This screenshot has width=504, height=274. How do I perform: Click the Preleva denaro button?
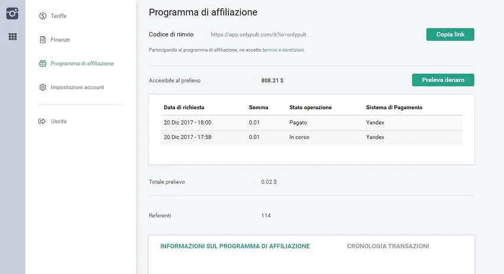(443, 79)
